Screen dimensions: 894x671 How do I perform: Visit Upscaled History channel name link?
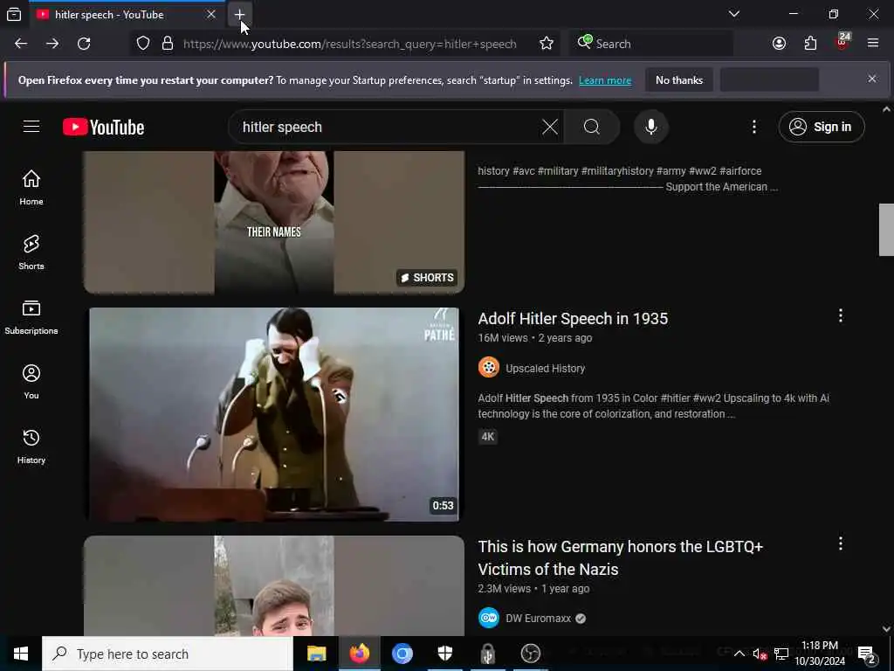coord(545,369)
